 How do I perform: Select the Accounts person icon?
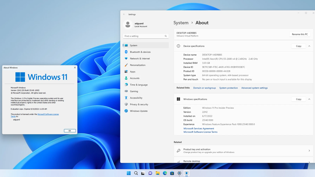(x=126, y=78)
